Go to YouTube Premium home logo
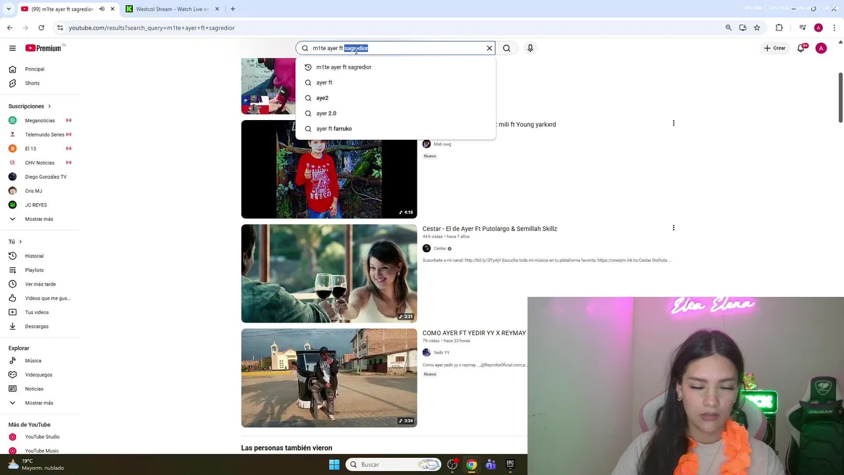The width and height of the screenshot is (844, 475). click(44, 48)
